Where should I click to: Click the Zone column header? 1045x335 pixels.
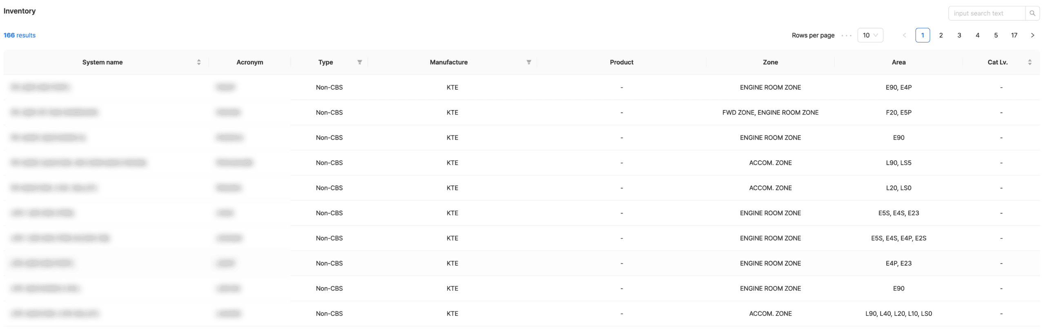[x=770, y=62]
